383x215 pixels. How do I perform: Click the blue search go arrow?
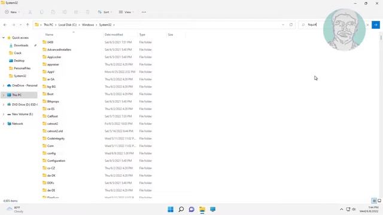click(x=376, y=25)
